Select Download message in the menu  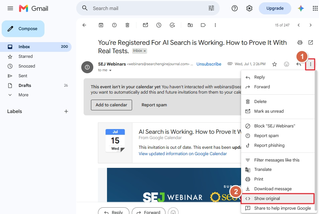click(278, 189)
